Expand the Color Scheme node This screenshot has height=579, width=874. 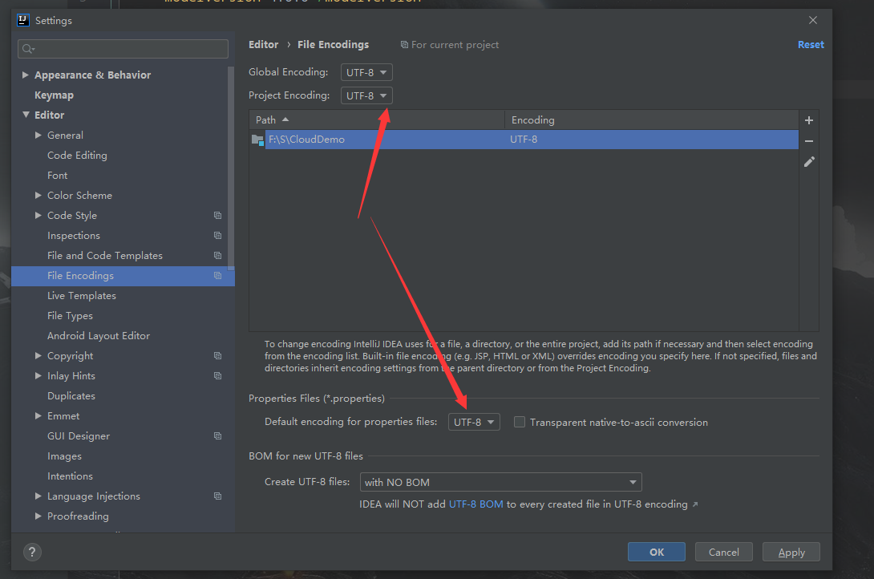pos(38,196)
